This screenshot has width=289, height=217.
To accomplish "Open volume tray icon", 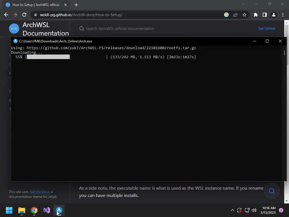I will click(x=254, y=210).
